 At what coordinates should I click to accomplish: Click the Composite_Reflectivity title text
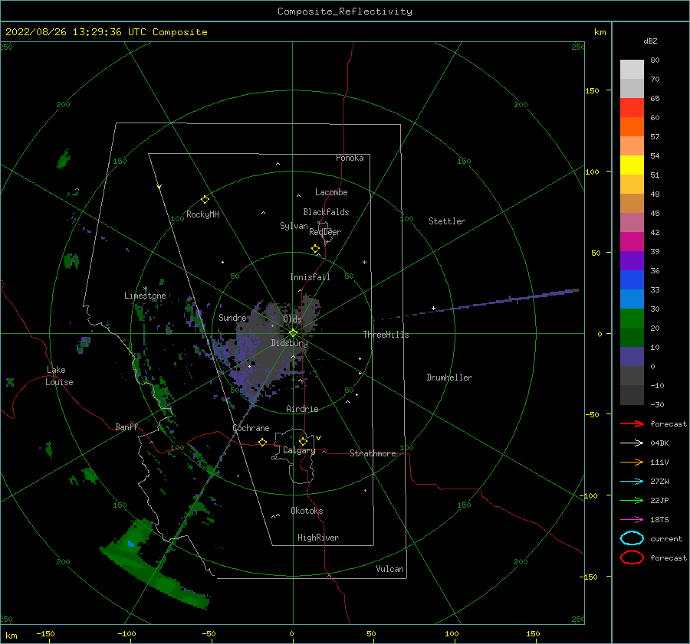345,11
